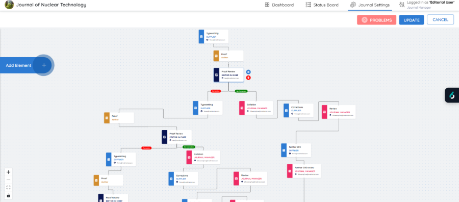The image size is (459, 202).
Task: Click the Further CFX node icon
Action: pos(284,150)
